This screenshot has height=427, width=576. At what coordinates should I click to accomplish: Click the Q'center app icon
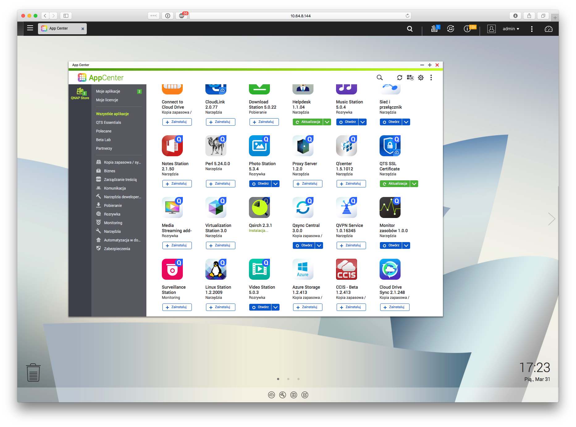pos(347,146)
